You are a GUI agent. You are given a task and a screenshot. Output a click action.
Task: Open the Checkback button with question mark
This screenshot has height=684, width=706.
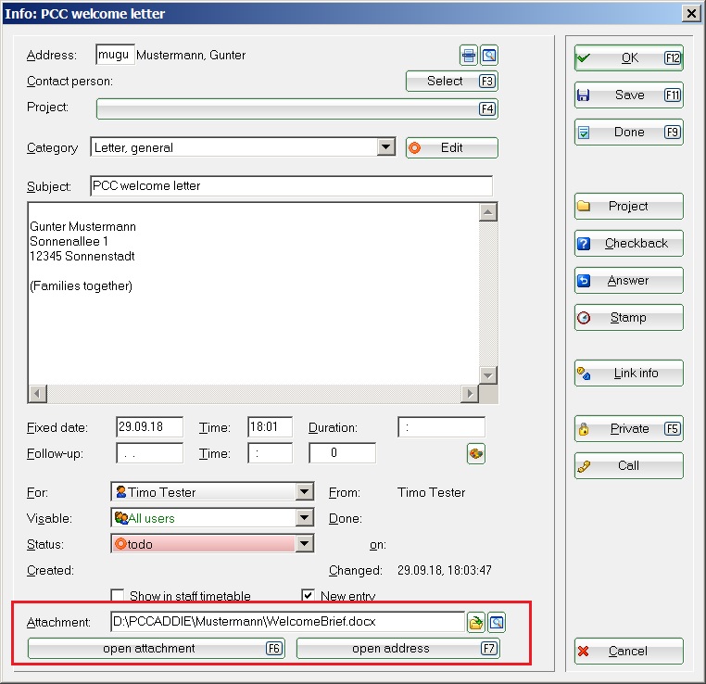(628, 244)
